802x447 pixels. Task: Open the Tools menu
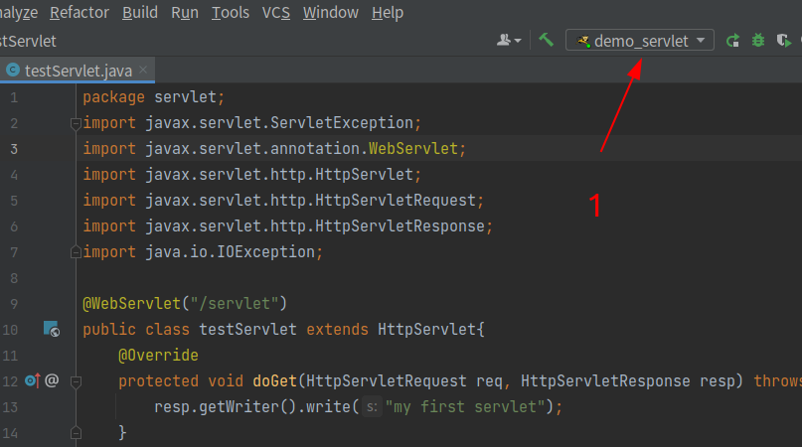tap(231, 12)
